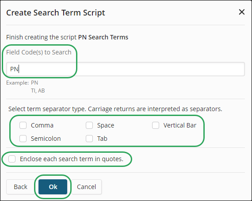Tick the Space separator checkbox

(89, 125)
